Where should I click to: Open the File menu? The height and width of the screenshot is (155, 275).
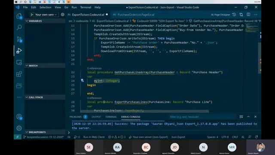[x=25, y=7]
